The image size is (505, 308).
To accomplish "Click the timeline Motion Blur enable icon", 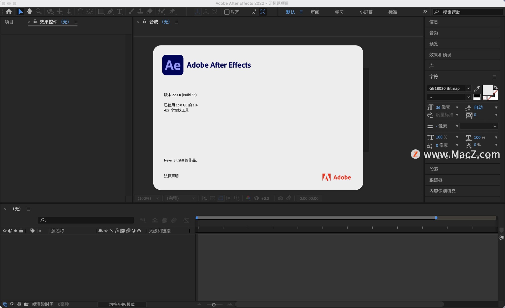I will click(x=174, y=220).
